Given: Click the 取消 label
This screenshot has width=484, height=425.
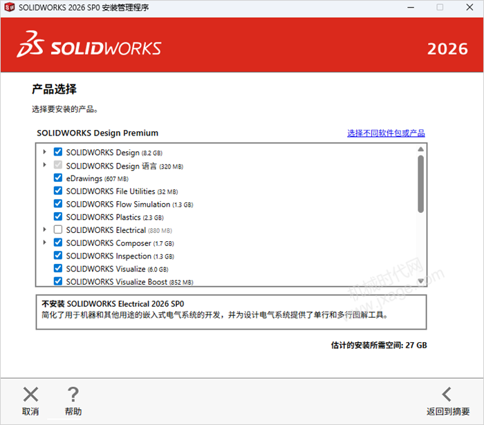Looking at the screenshot, I should click(x=30, y=411).
